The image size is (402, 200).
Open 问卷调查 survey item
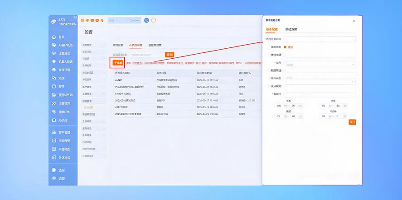(x=61, y=149)
